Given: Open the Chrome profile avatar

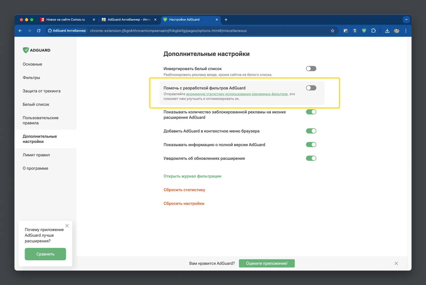Looking at the screenshot, I should coord(396,31).
